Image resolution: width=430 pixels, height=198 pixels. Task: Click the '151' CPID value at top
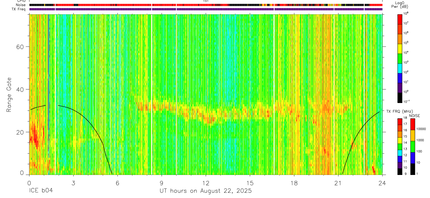(206, 1)
